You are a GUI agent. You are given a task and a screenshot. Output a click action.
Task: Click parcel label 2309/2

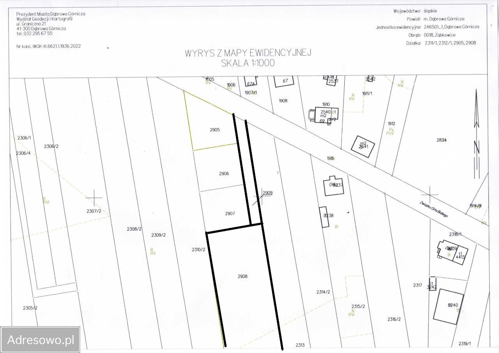(159, 235)
